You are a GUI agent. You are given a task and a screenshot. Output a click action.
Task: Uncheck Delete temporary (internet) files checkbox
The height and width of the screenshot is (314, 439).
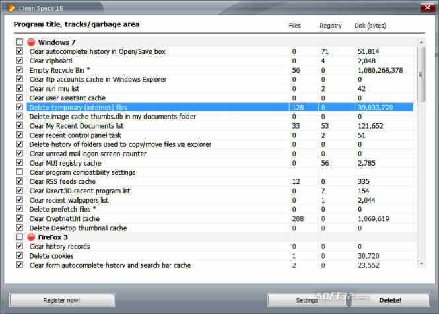click(x=19, y=107)
